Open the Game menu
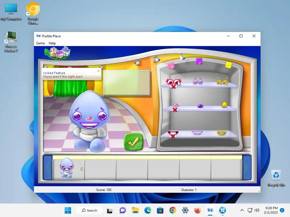290x217 pixels. click(40, 43)
